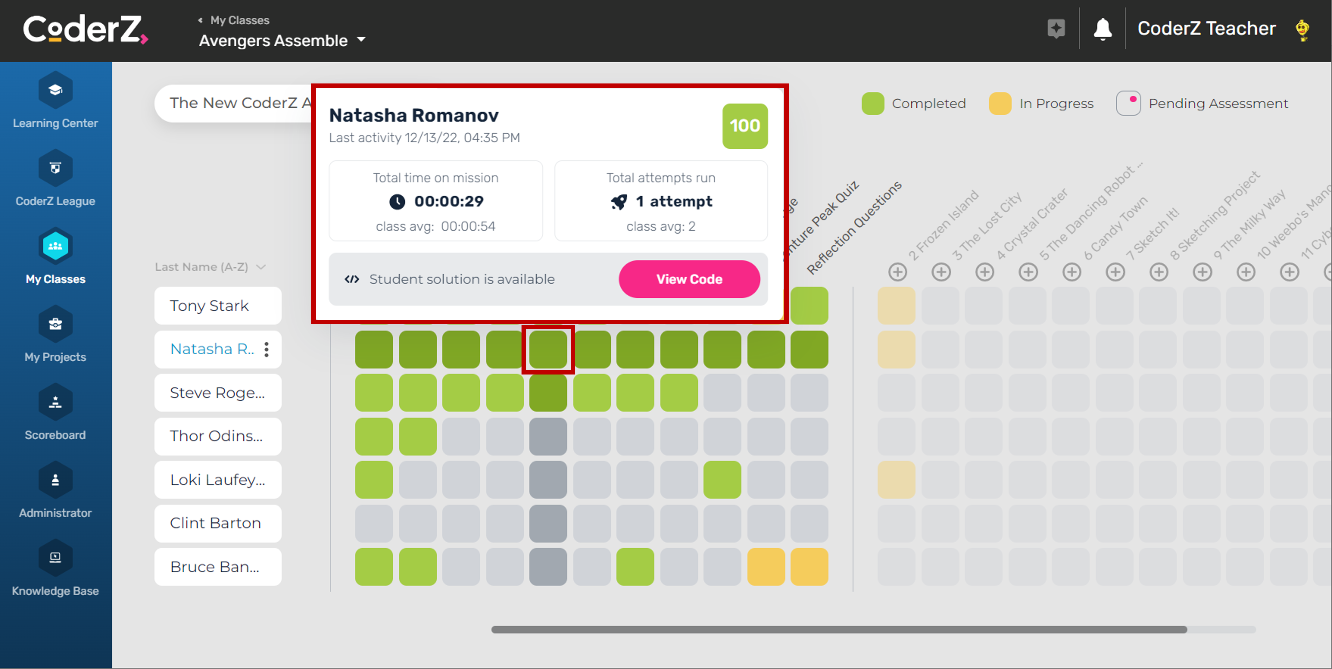
Task: Open The New CoderZ A... course selector
Action: pos(234,103)
